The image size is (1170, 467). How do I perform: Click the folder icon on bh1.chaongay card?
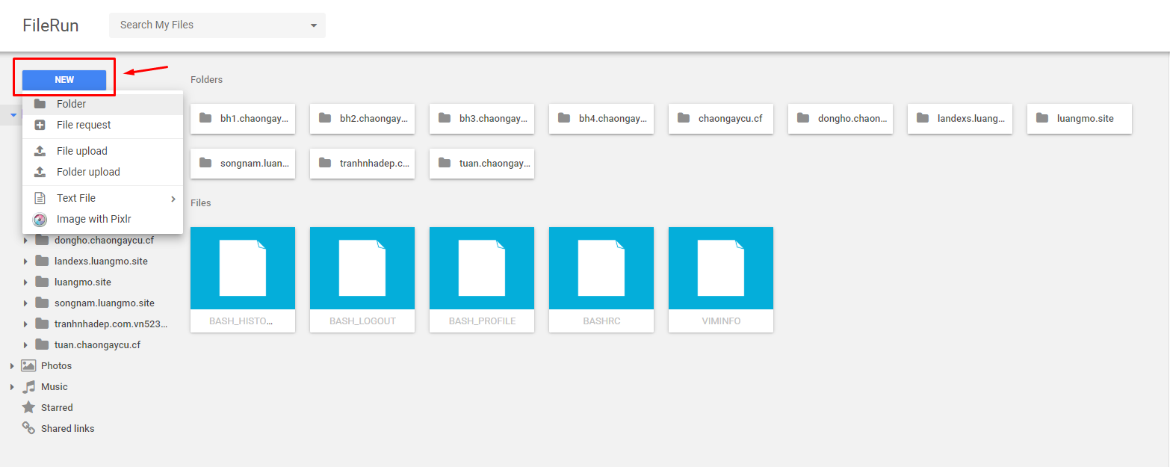pos(205,118)
